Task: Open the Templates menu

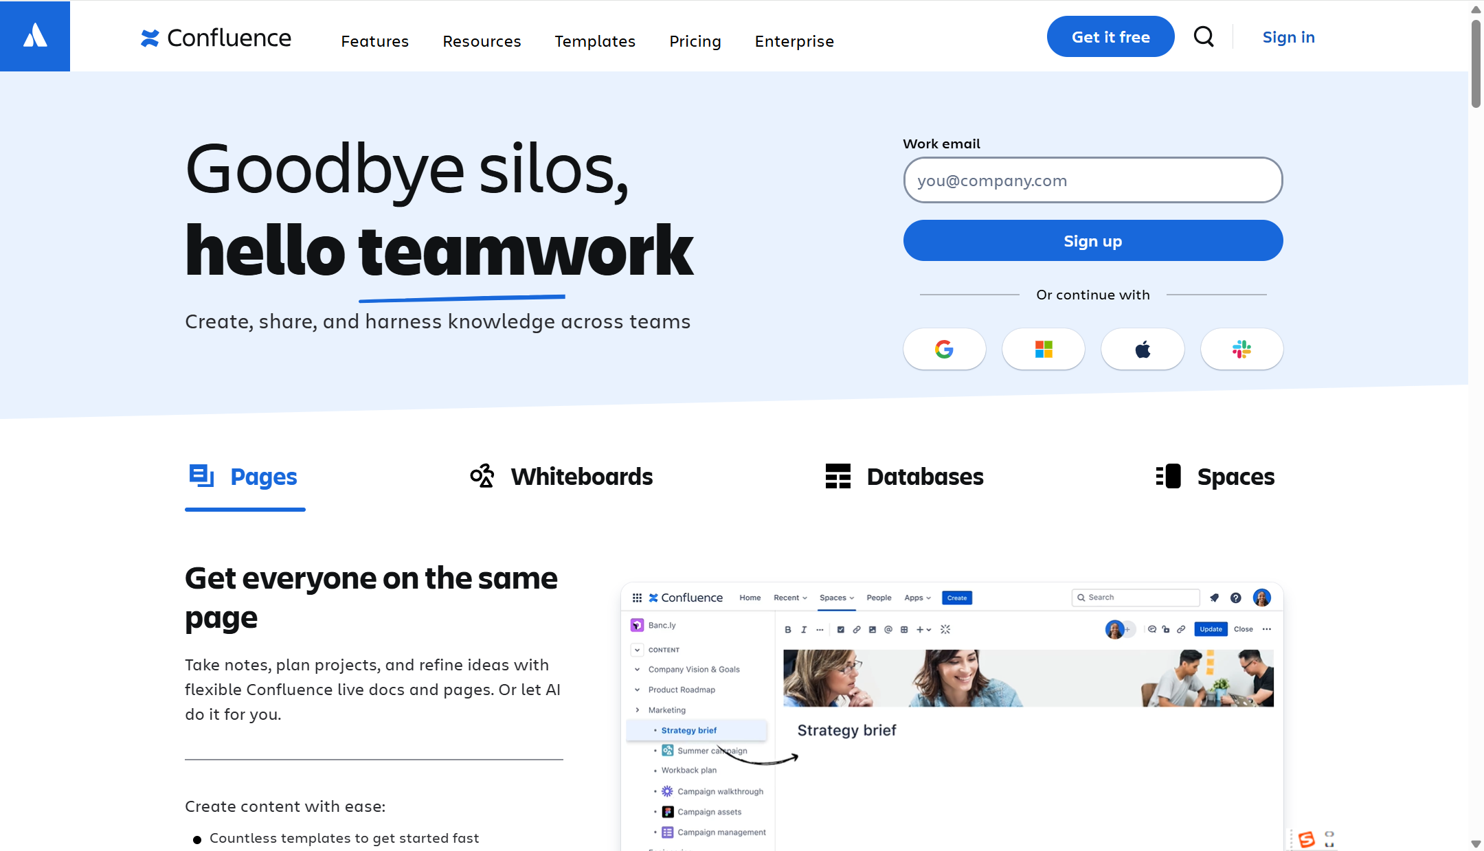Action: 595,41
